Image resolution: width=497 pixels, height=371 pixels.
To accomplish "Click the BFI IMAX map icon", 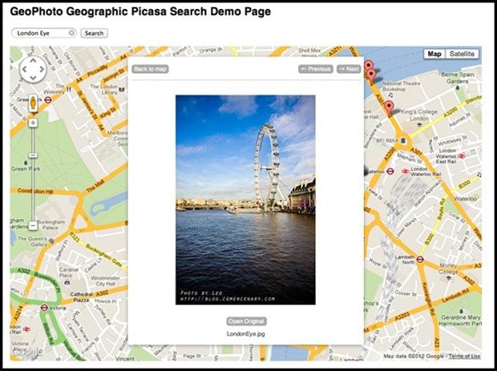I will [x=404, y=139].
